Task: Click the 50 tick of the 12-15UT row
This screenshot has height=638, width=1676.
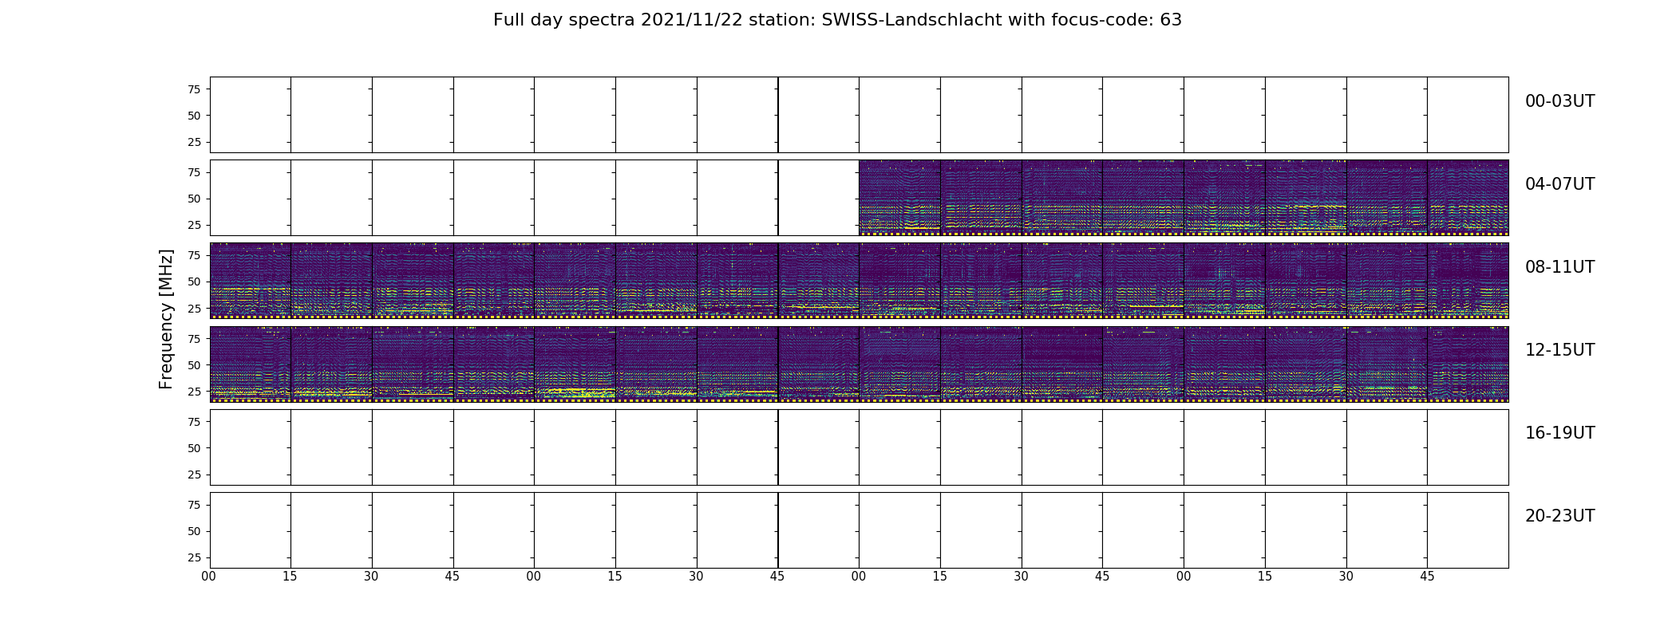Action: pyautogui.click(x=194, y=365)
